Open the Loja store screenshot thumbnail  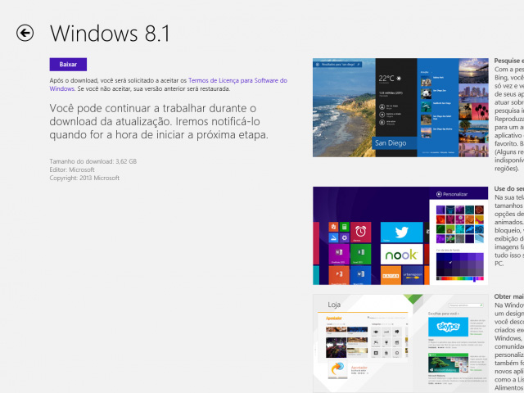pyautogui.click(x=400, y=344)
